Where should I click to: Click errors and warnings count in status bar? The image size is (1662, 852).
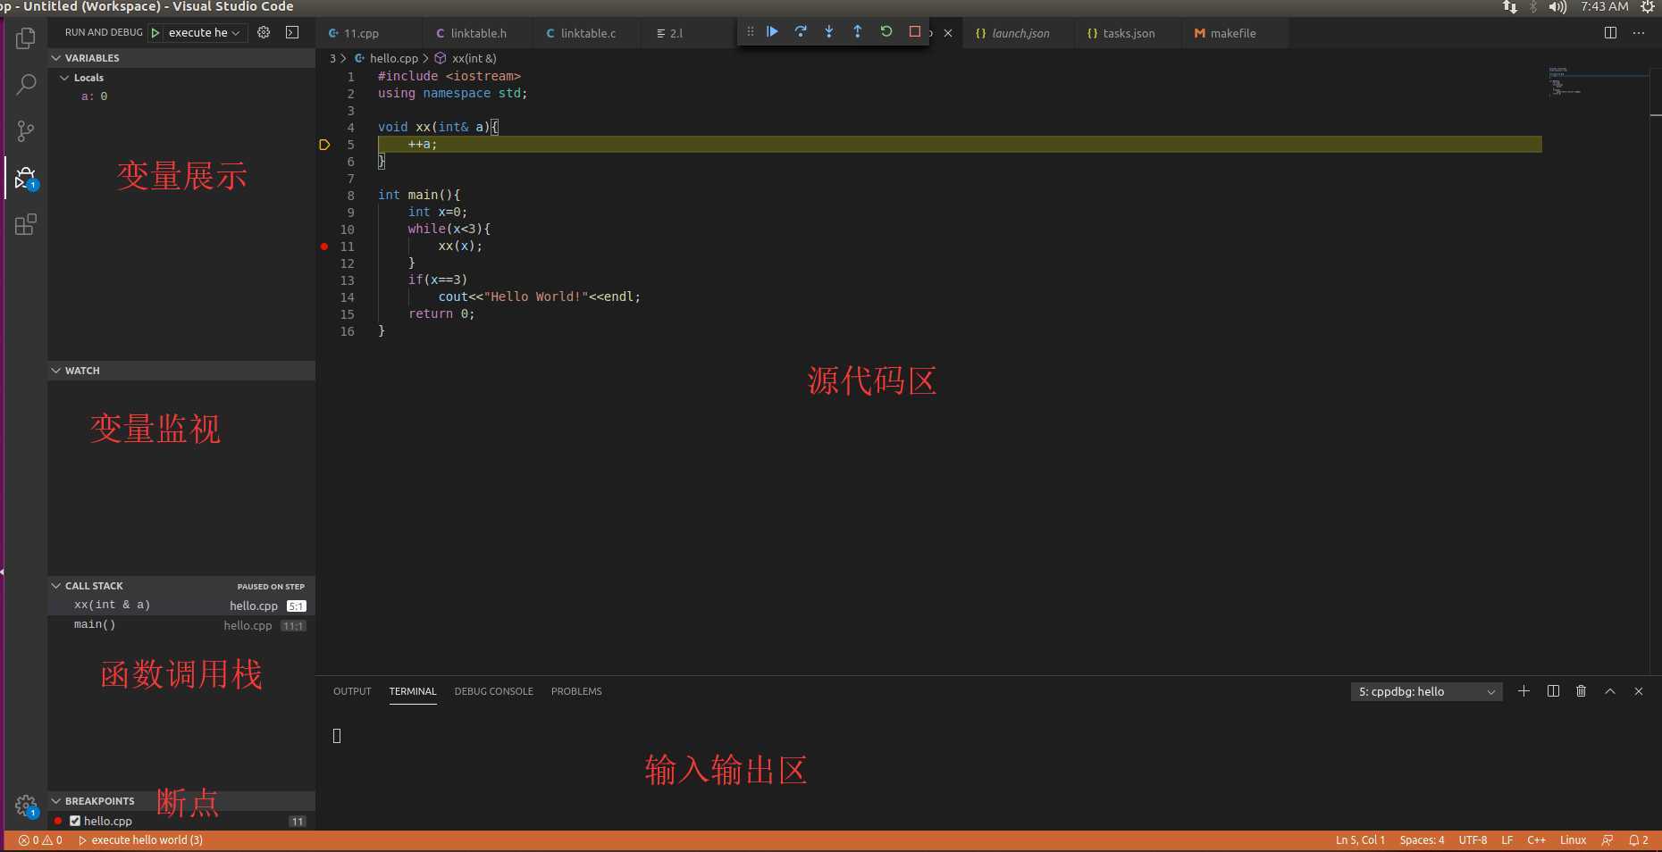40,840
